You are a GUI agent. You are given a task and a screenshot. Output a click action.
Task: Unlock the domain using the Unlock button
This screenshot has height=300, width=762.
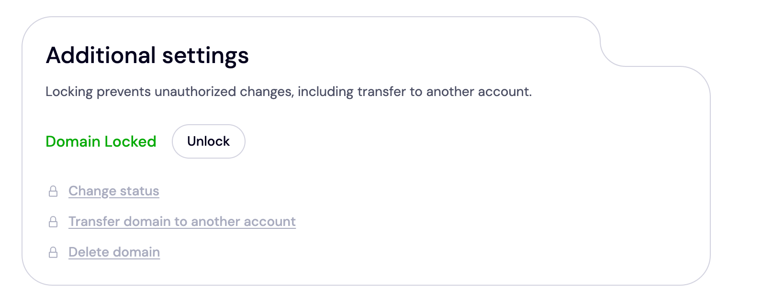click(x=208, y=141)
